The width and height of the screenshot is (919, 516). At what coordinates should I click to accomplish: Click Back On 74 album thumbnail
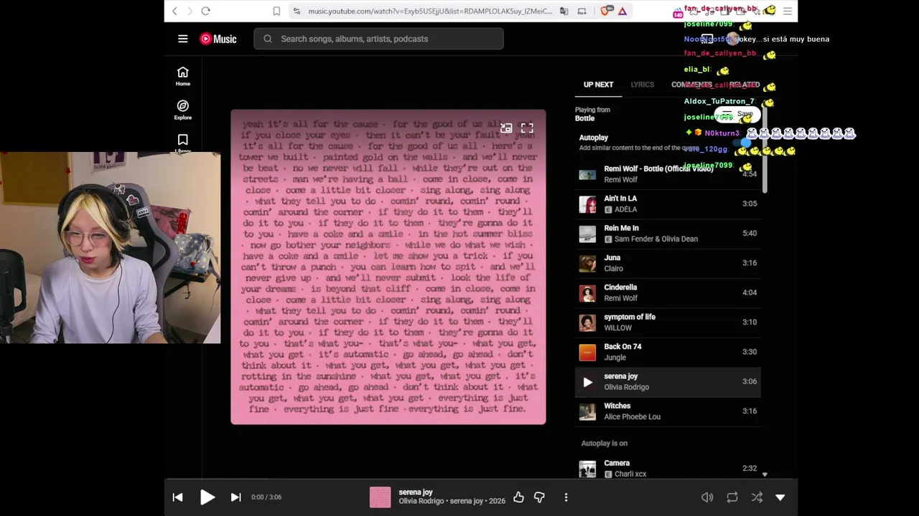pyautogui.click(x=587, y=352)
